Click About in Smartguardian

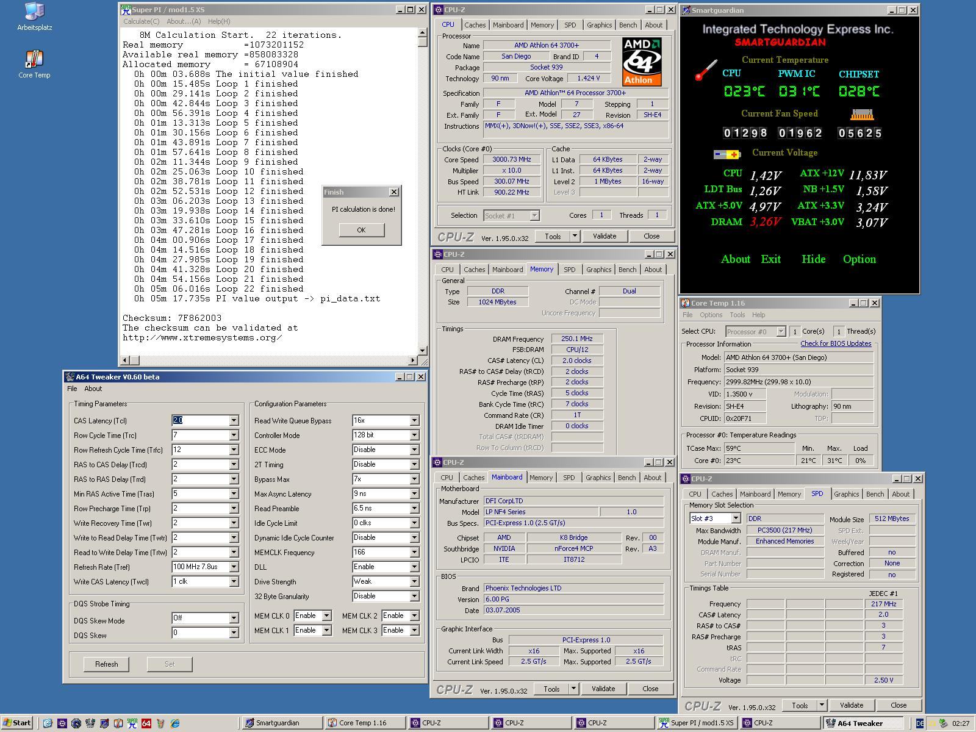tap(736, 259)
